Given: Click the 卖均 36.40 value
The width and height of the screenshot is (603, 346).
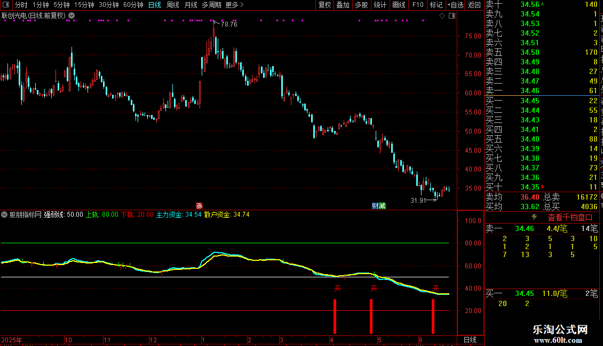Looking at the screenshot, I should [529, 197].
